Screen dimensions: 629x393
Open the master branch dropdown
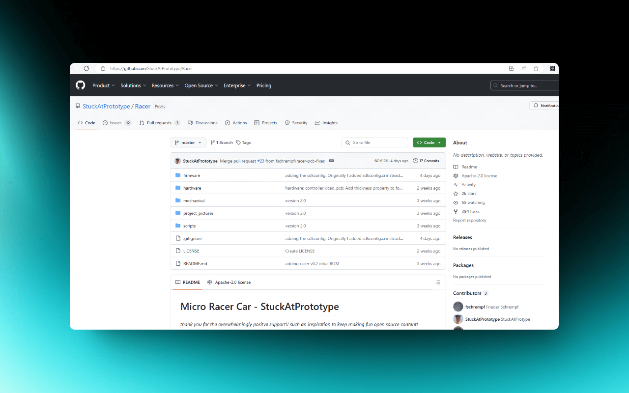[x=188, y=142]
